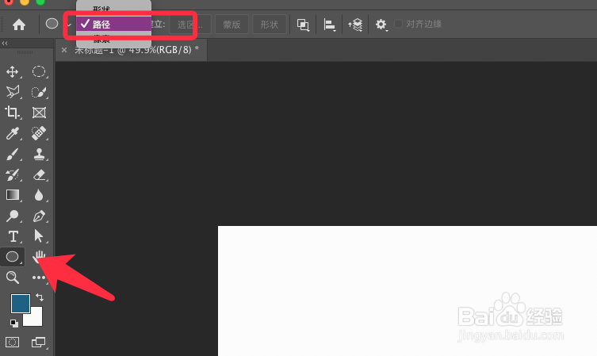
Task: Select the Frame tool
Action: coord(39,113)
